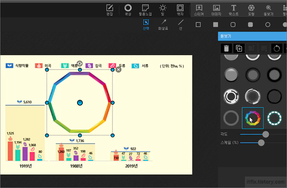The height and width of the screenshot is (188, 287).
Task: Click the bottom-right selection handle
Action: pyautogui.click(x=112, y=135)
